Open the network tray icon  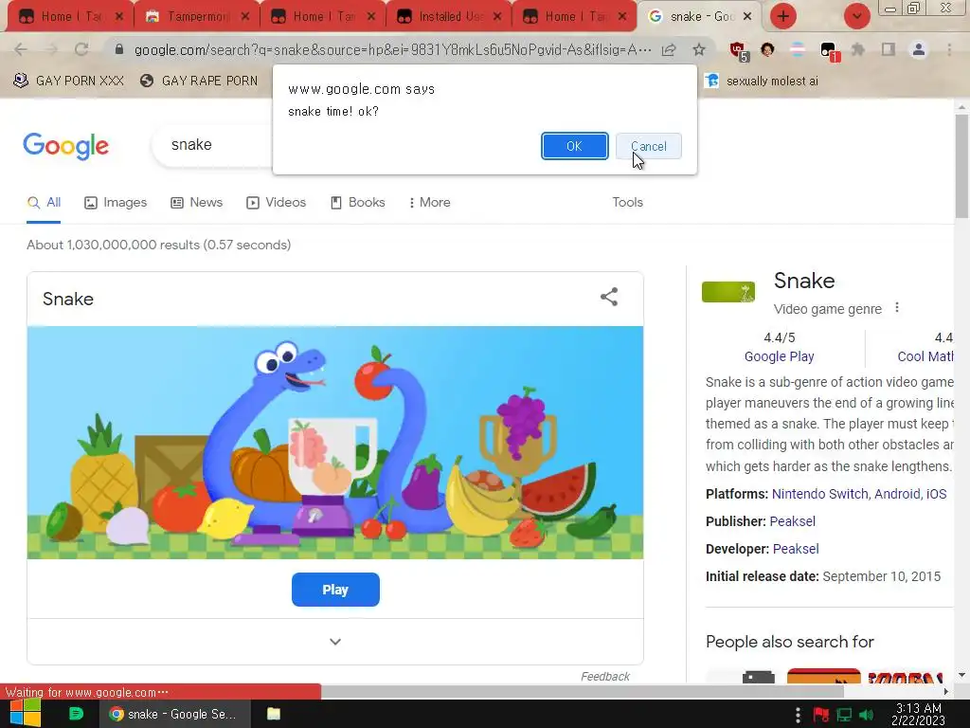(844, 715)
